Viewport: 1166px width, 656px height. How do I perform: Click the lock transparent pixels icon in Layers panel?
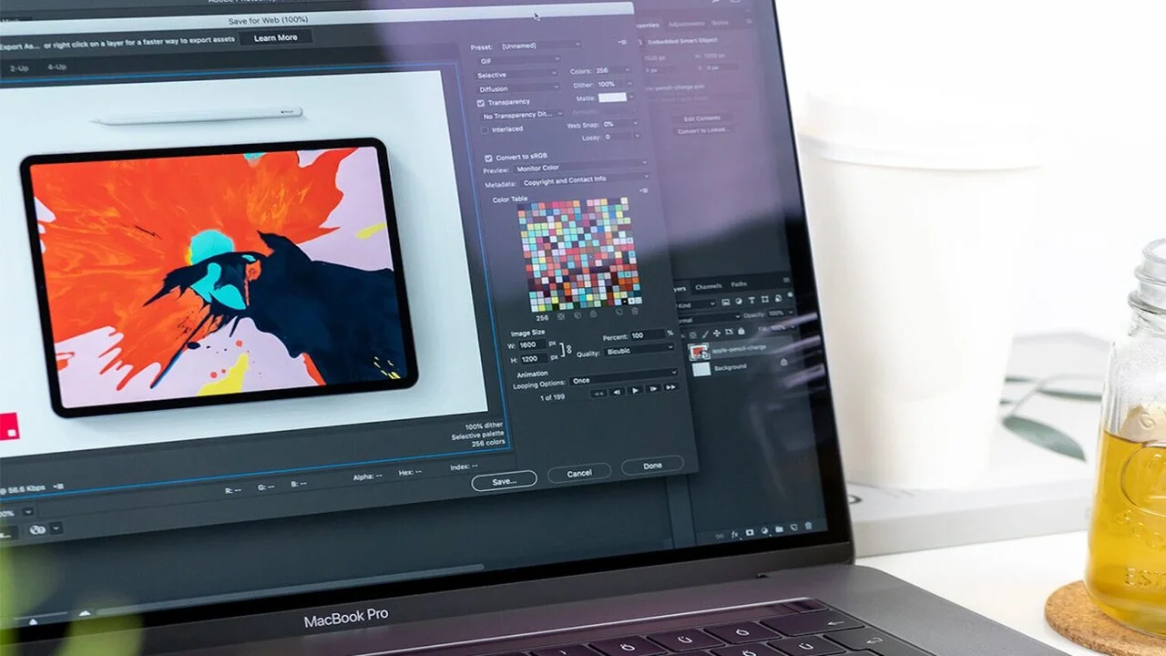point(692,335)
